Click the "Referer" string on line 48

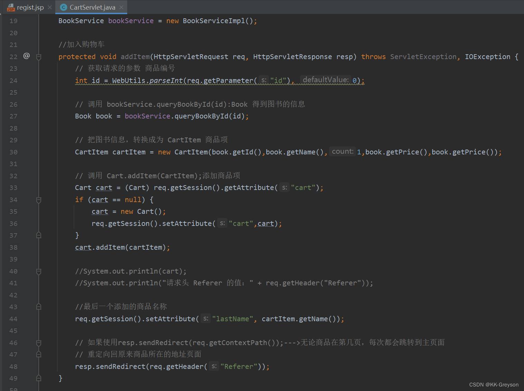pyautogui.click(x=239, y=366)
